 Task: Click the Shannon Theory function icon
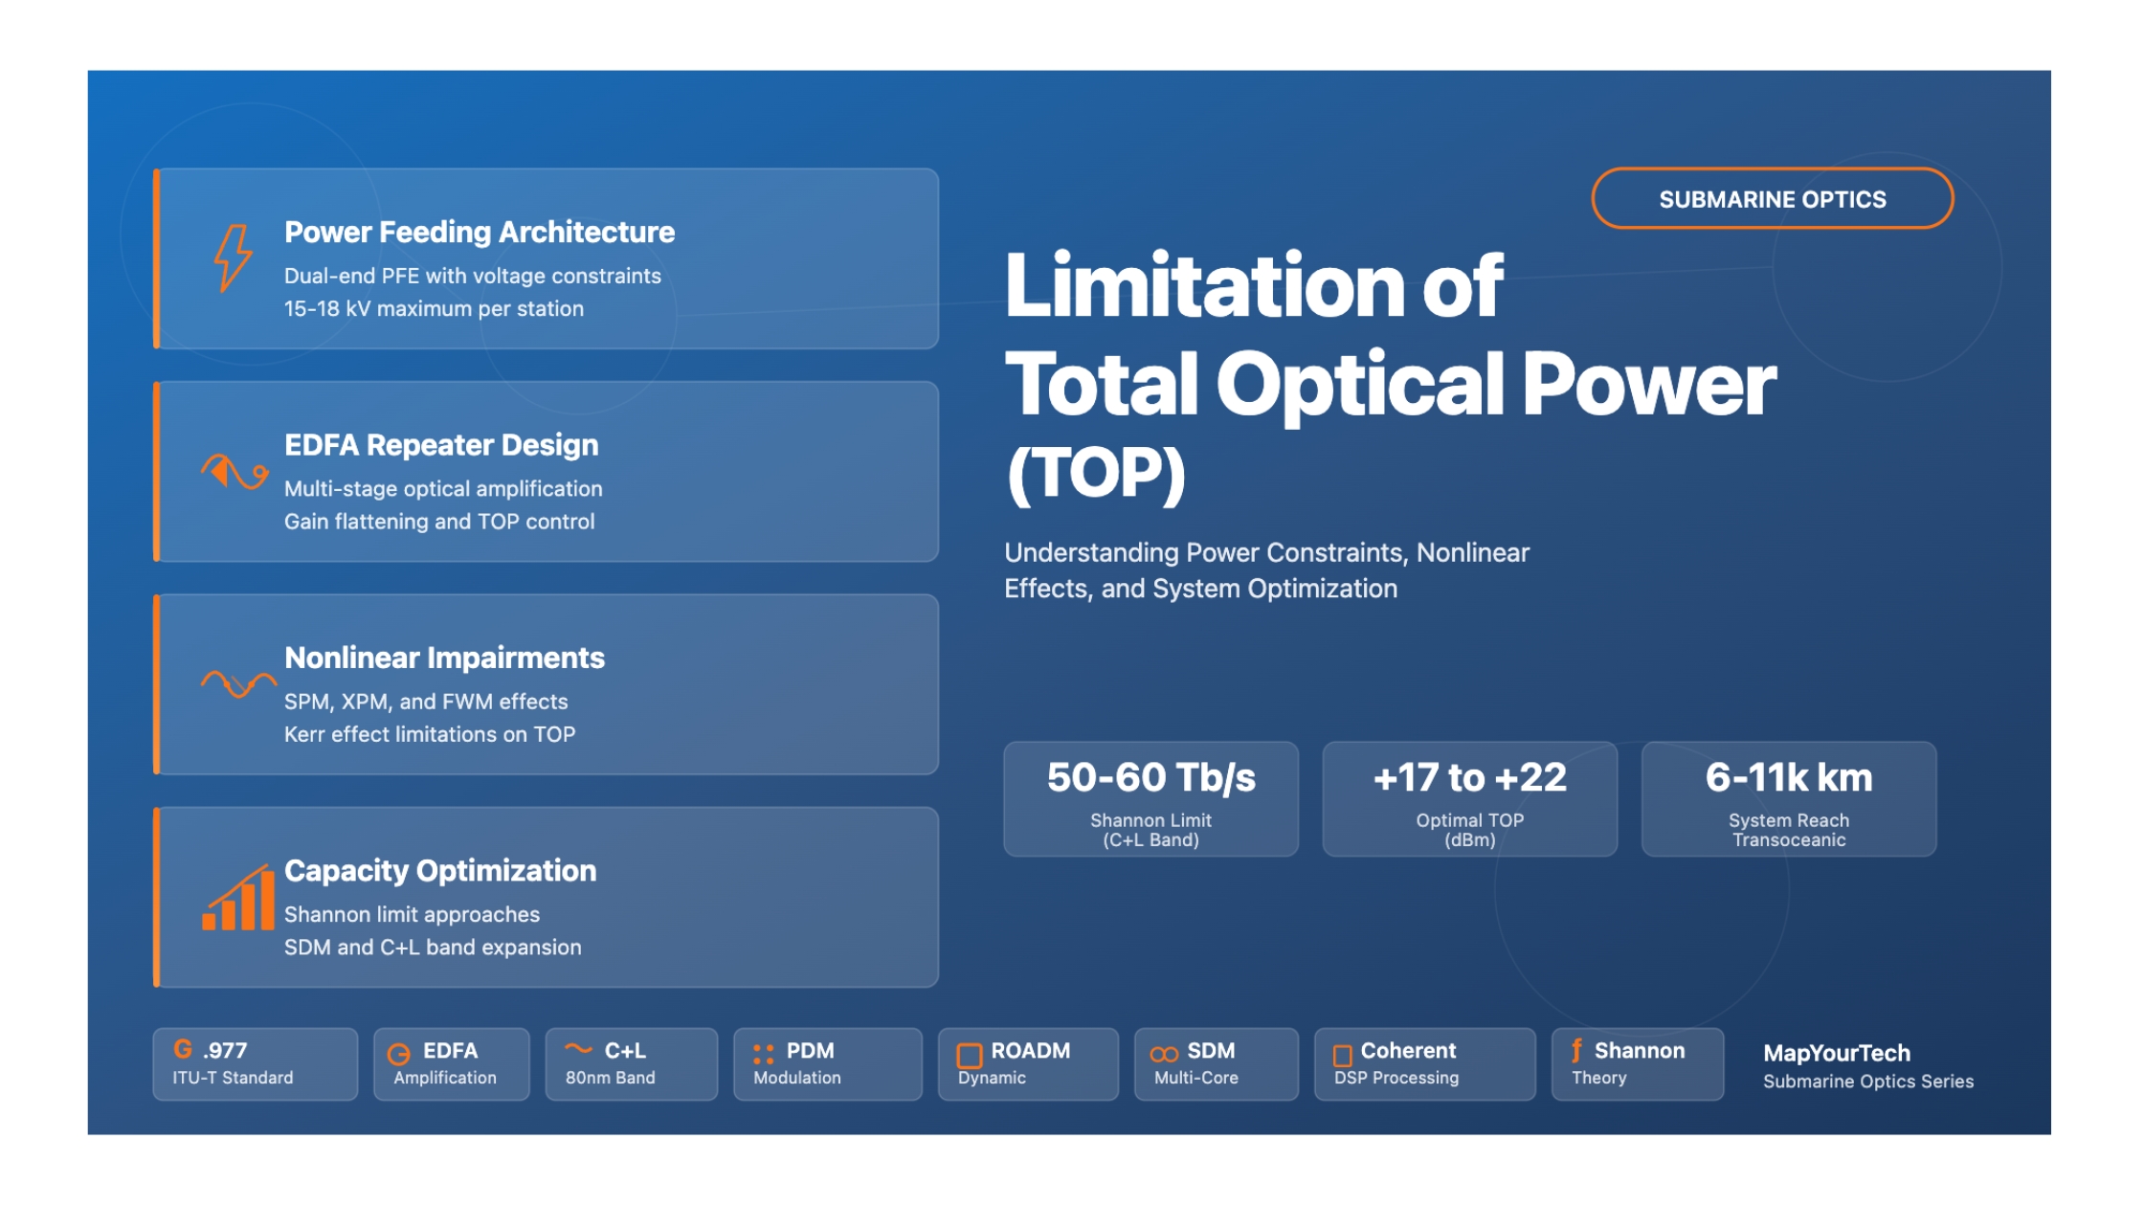tap(1576, 1050)
